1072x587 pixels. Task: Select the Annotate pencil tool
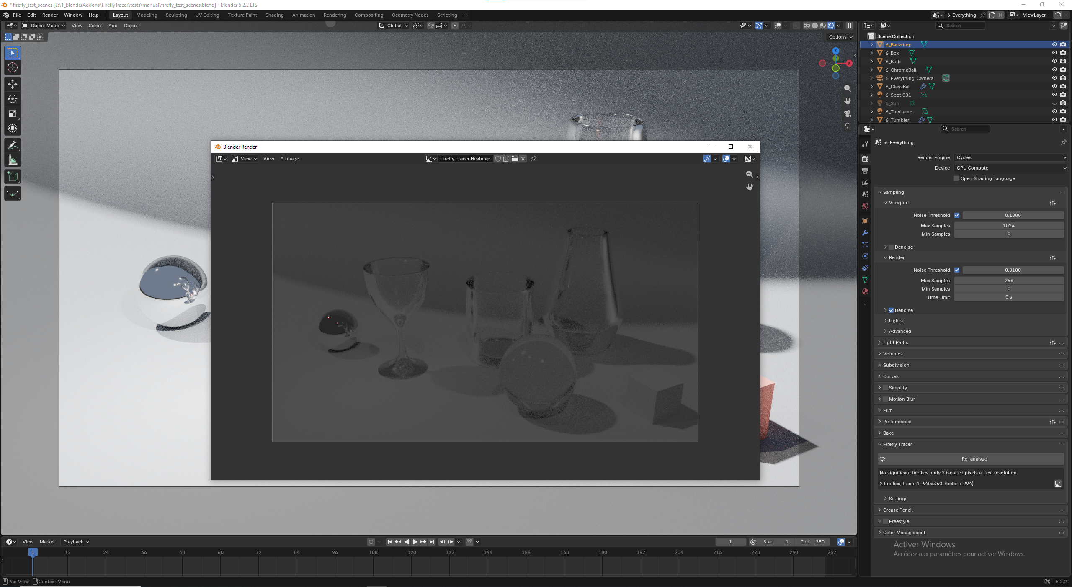(13, 145)
